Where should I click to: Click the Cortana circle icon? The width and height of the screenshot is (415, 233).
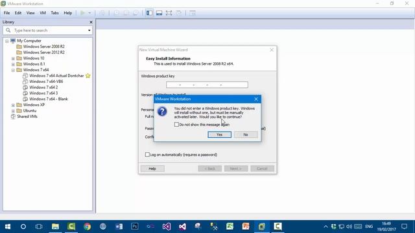[x=23, y=227]
